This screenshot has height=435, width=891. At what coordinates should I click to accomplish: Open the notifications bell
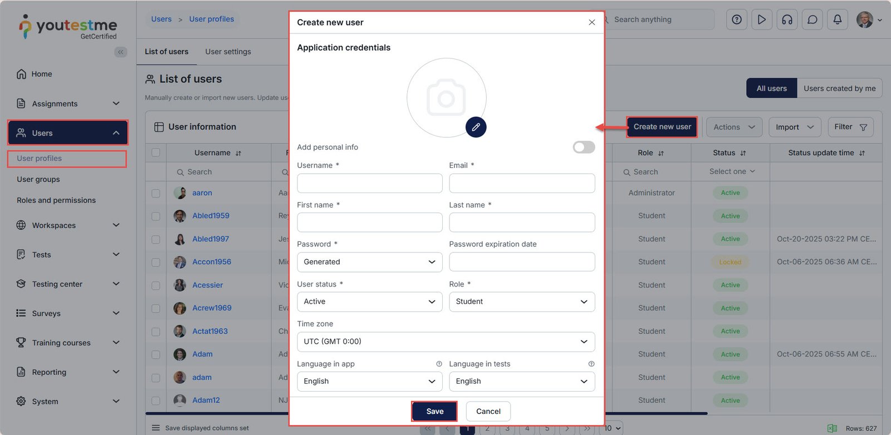point(838,19)
